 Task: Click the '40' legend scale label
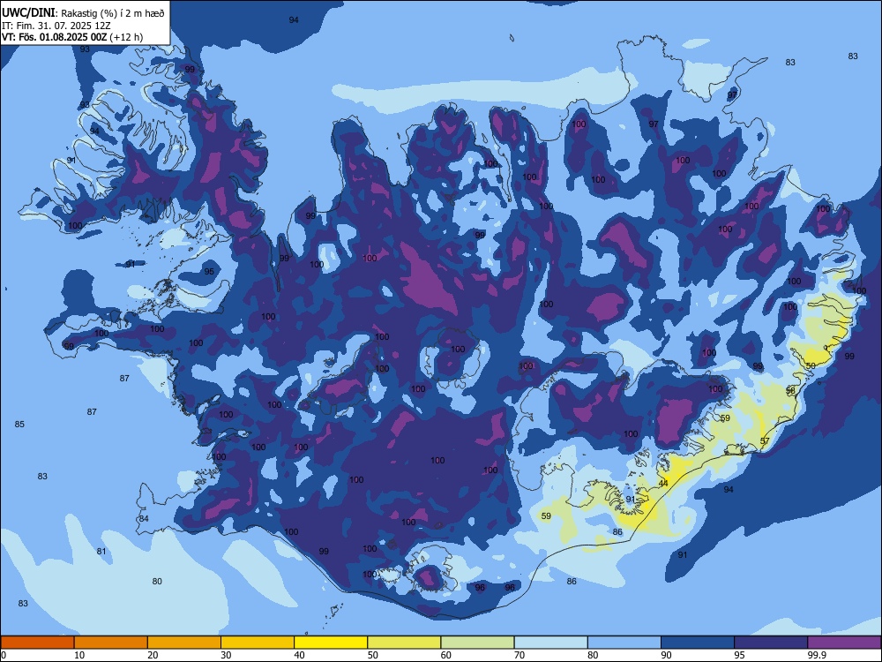pyautogui.click(x=299, y=655)
